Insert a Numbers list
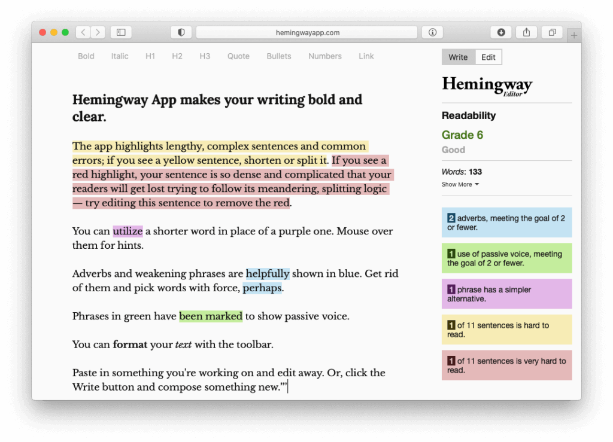The height and width of the screenshot is (442, 613). click(325, 56)
